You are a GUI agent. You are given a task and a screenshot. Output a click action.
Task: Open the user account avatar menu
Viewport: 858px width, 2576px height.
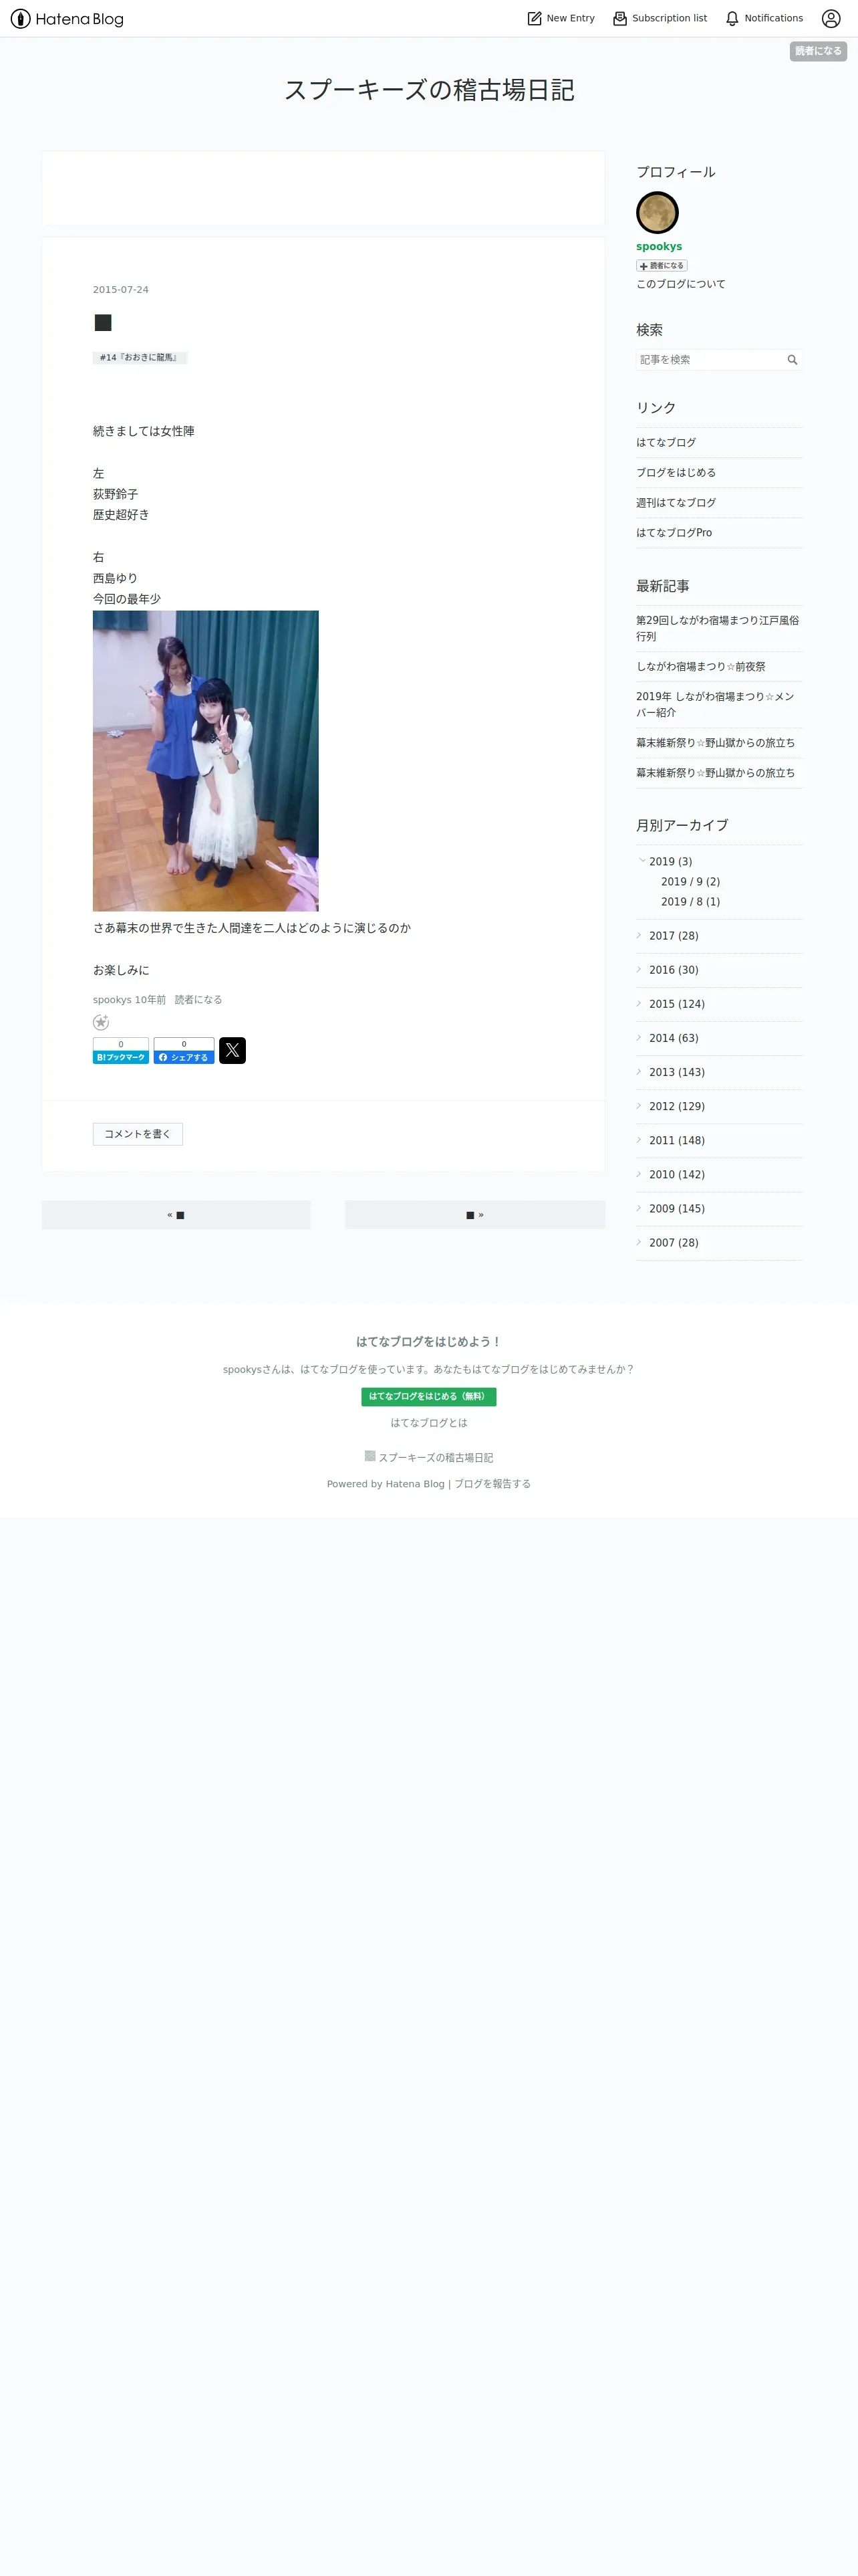click(x=831, y=18)
